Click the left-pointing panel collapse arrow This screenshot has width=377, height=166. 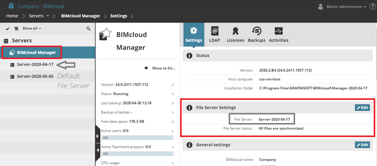click(98, 151)
